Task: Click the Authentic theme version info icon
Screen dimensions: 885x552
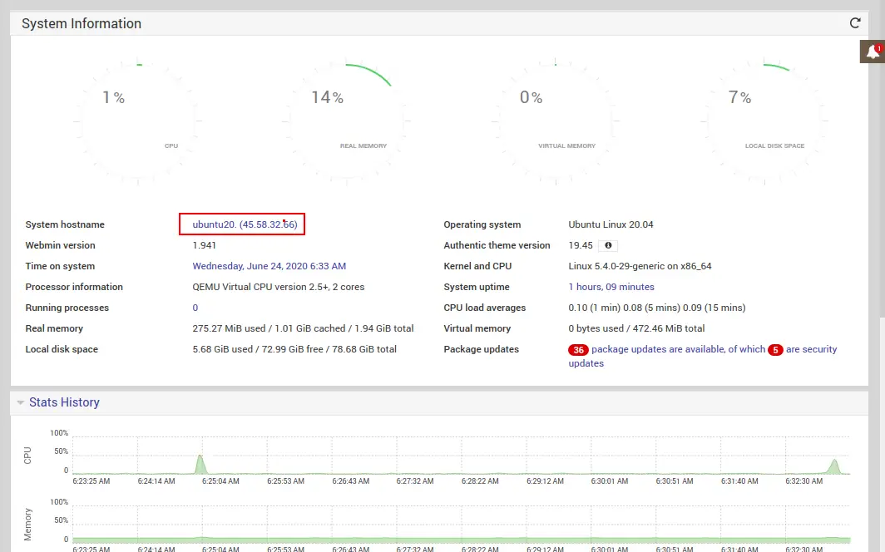Action: [608, 245]
